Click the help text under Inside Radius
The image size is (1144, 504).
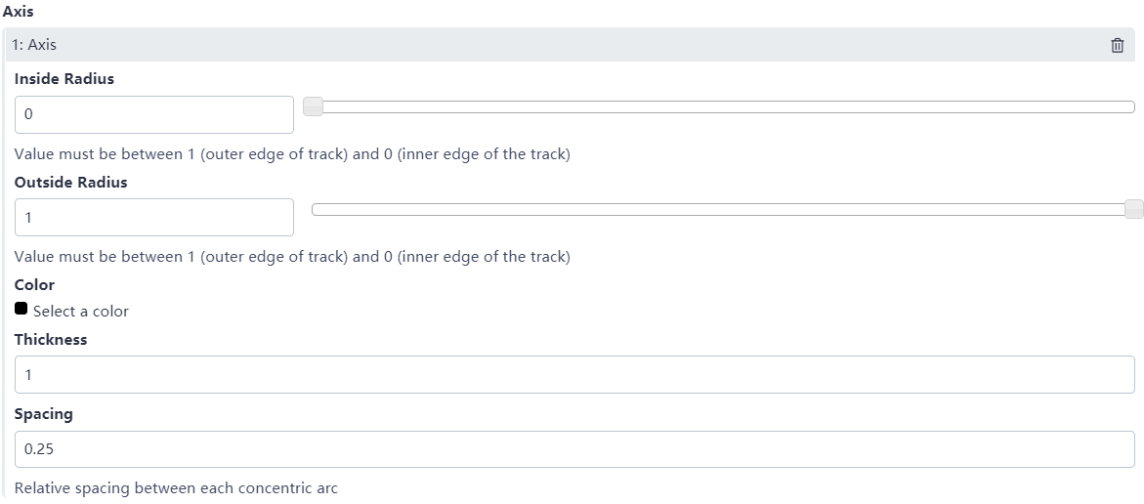pos(292,154)
